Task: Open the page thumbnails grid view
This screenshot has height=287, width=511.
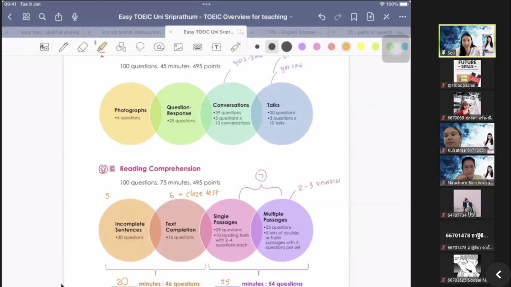Action: [26, 17]
